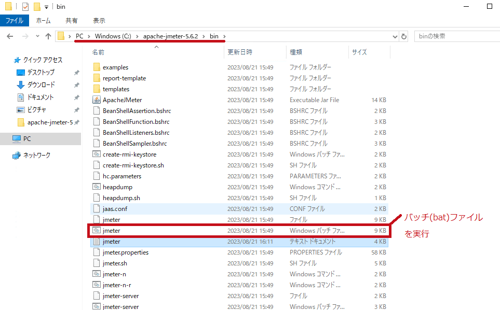Viewport: 500px width, 310px height.
Task: Click the 58 KB size cell
Action: click(x=379, y=252)
